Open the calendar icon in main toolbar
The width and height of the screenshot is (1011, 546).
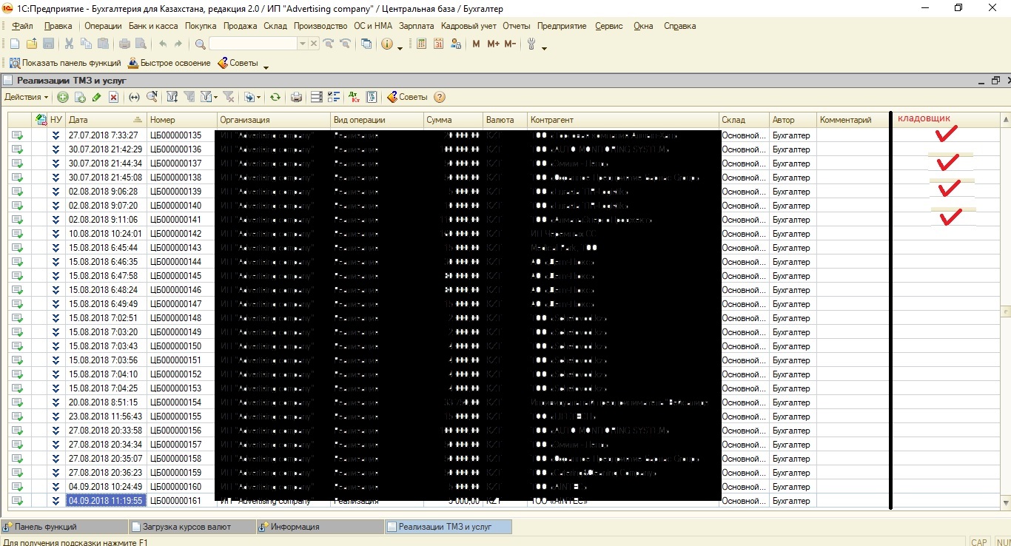tap(438, 44)
